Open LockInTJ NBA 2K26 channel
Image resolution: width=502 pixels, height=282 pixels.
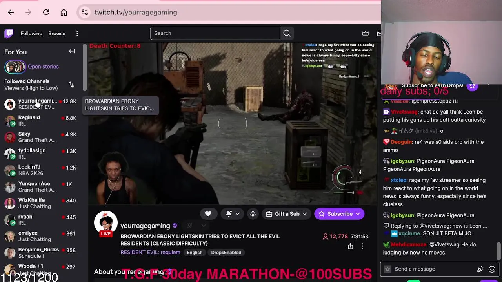41,170
